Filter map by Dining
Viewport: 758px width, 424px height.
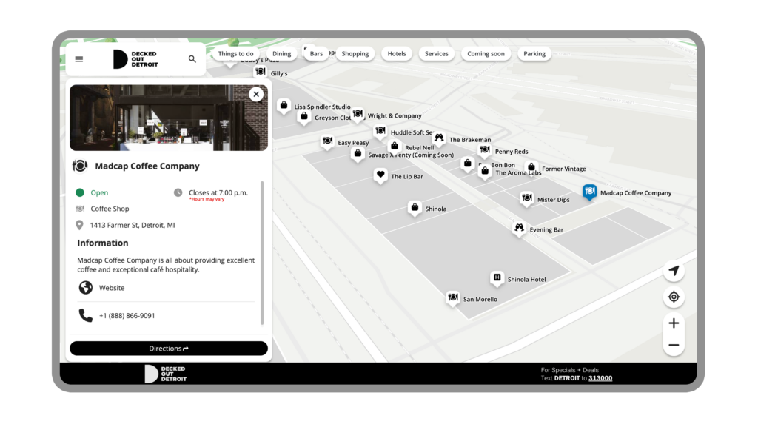click(281, 54)
